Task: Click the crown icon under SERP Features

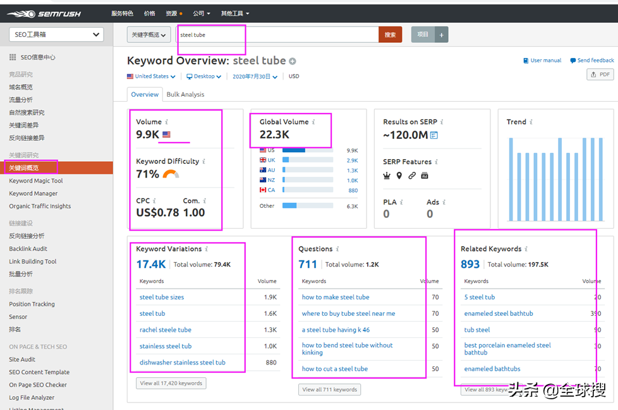Action: point(387,176)
